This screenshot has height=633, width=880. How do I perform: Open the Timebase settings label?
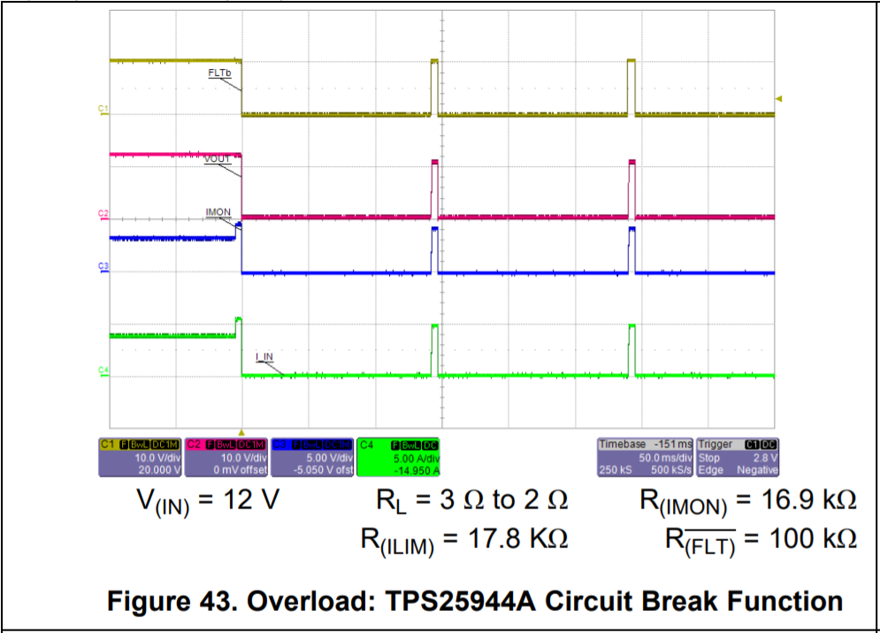pos(623,444)
